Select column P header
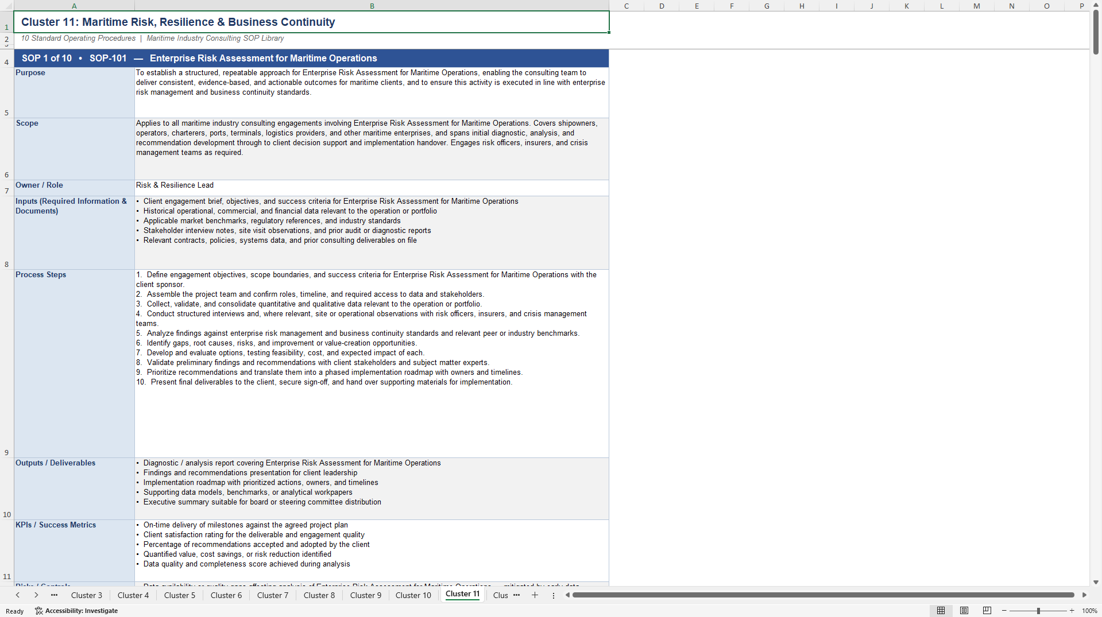 [1082, 6]
